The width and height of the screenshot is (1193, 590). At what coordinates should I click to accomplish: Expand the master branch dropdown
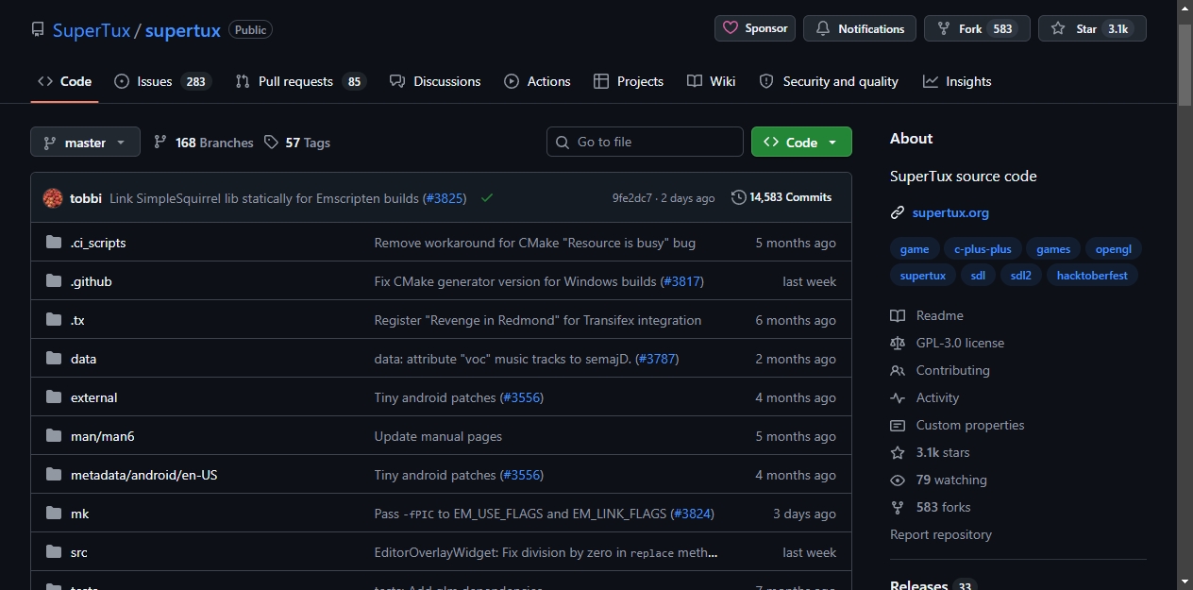(x=85, y=142)
